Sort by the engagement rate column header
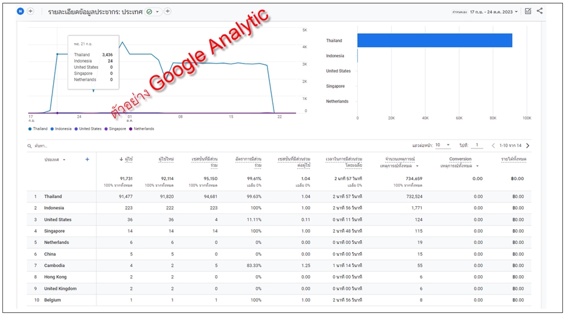Screen dimensions: 567x317 (x=249, y=162)
